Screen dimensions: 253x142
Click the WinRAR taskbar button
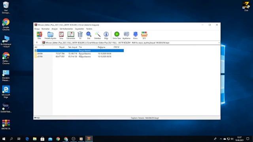[x=89, y=139]
